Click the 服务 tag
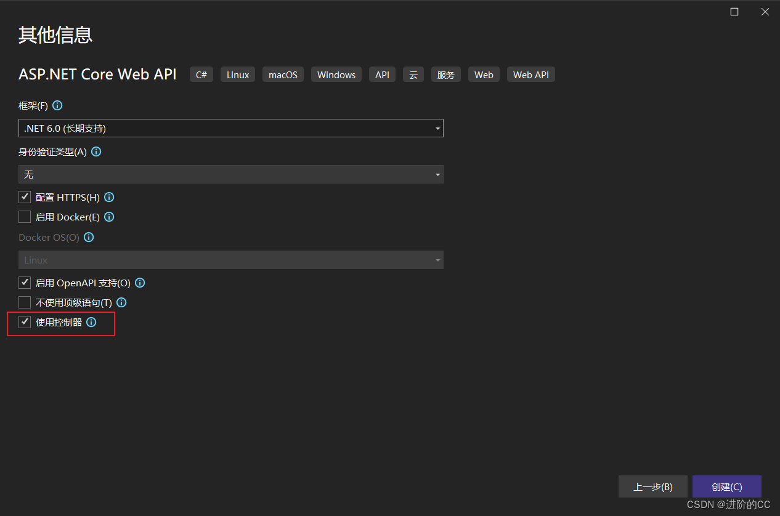 446,75
